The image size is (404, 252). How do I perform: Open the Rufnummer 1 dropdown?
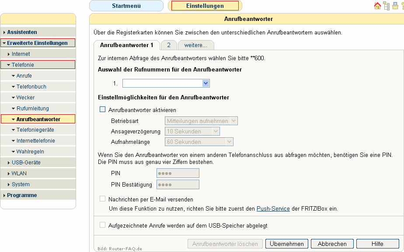pos(166,83)
